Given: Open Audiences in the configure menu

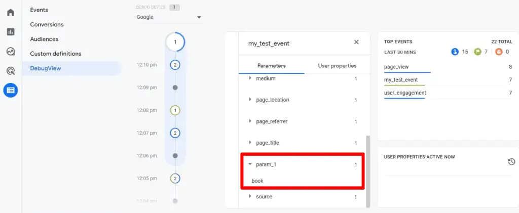Looking at the screenshot, I should (x=44, y=39).
